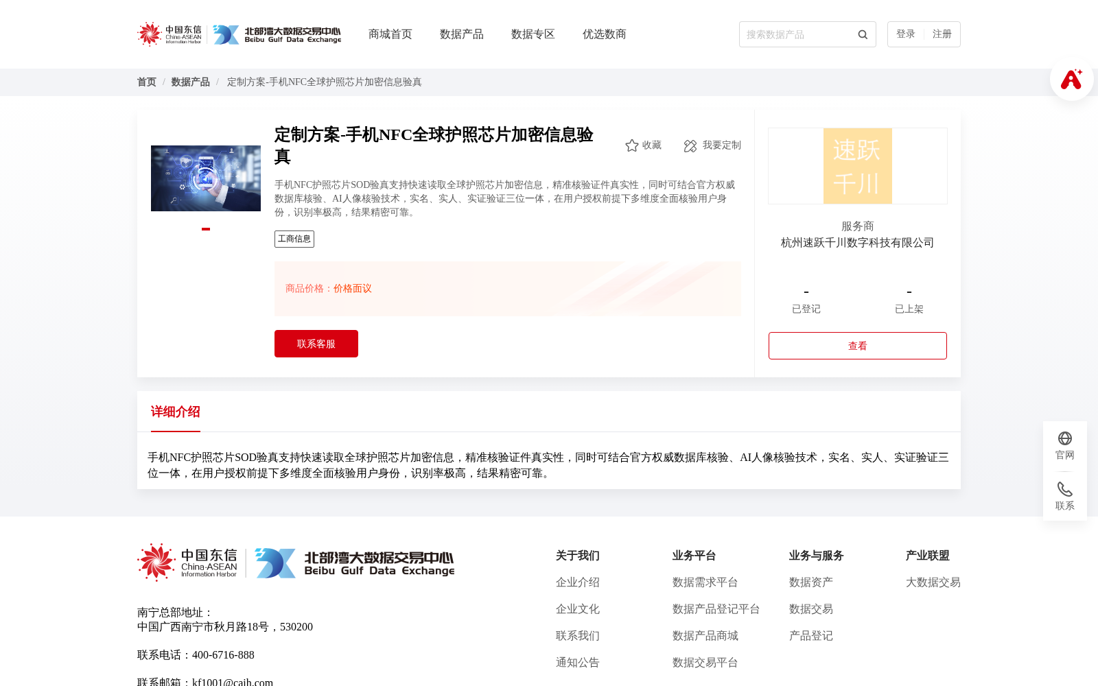Click the footer heading 产业联盟
1098x686 pixels.
point(928,556)
